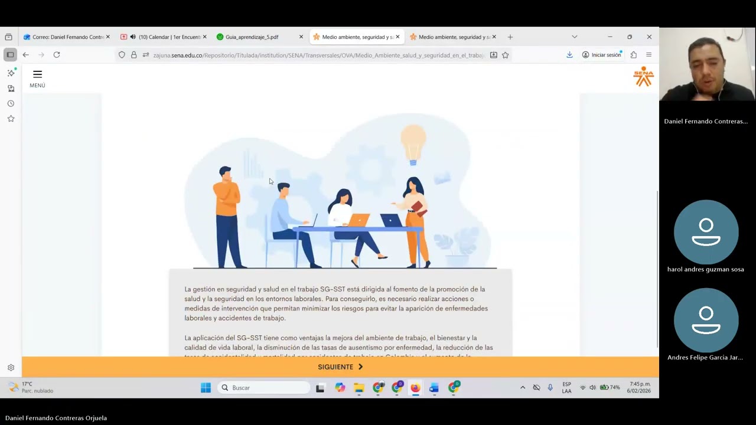
Task: Open the clock showing 7:45 p.m.
Action: [x=639, y=387]
